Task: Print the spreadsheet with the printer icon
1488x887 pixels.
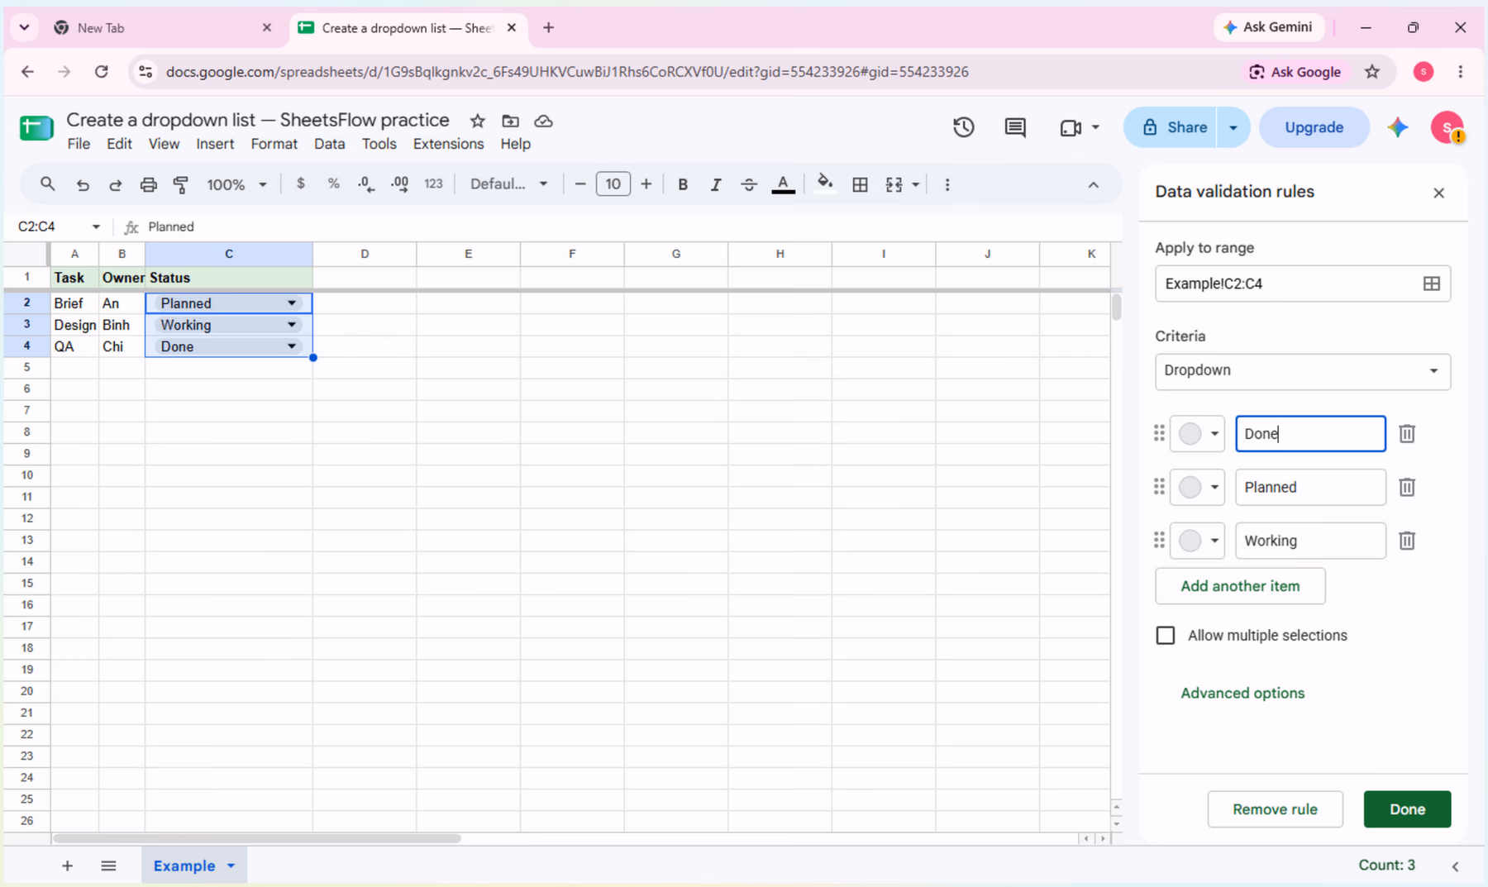Action: [148, 184]
